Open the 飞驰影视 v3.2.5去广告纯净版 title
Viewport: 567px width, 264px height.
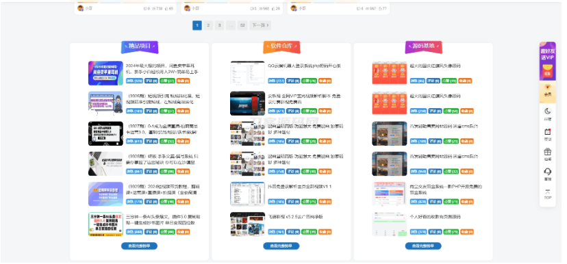coord(295,217)
